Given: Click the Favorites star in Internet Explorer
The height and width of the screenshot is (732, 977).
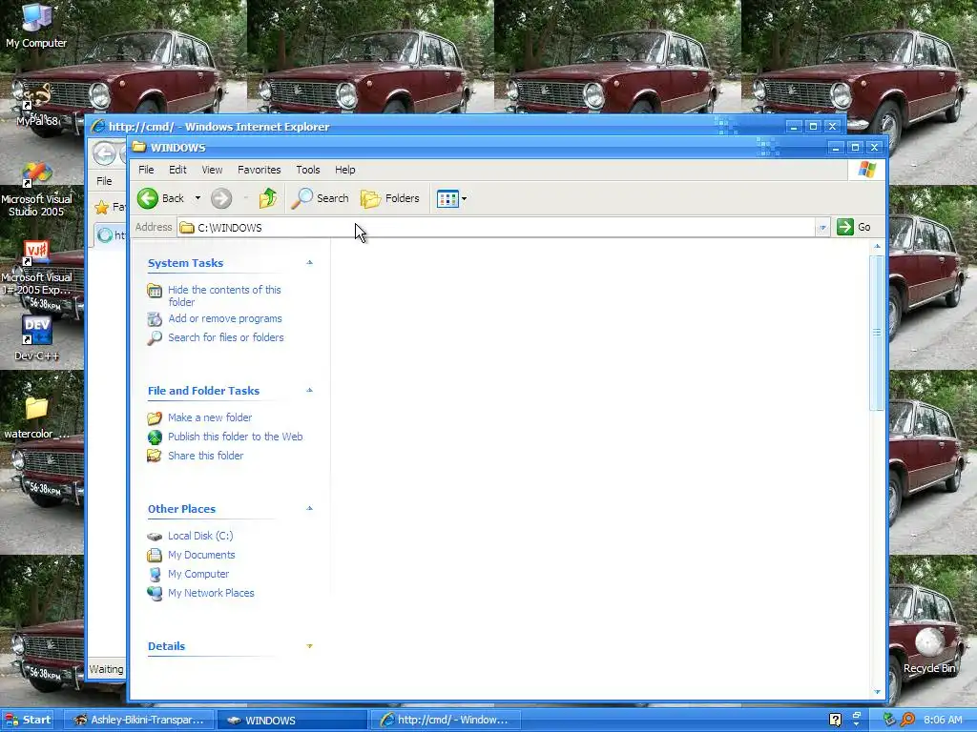Looking at the screenshot, I should 101,207.
